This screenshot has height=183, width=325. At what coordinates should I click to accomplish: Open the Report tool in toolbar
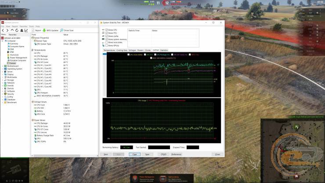38,30
